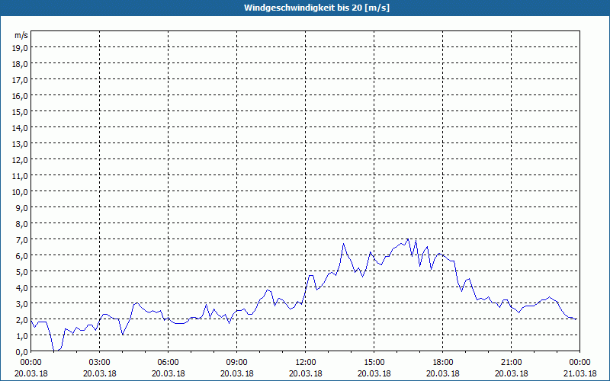Click the 20.03.18 date under 12:00
Viewport: 610px width, 381px height.
pos(306,373)
